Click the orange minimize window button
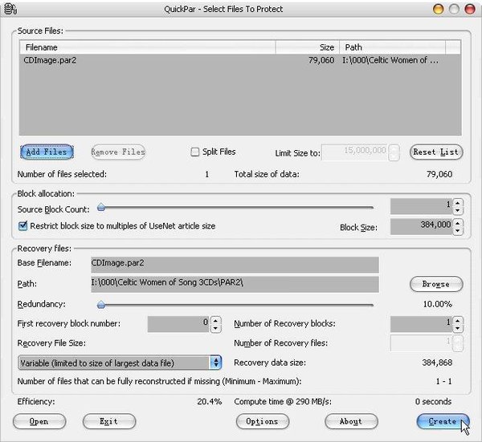Screen dimensions: 482x442 [438, 9]
